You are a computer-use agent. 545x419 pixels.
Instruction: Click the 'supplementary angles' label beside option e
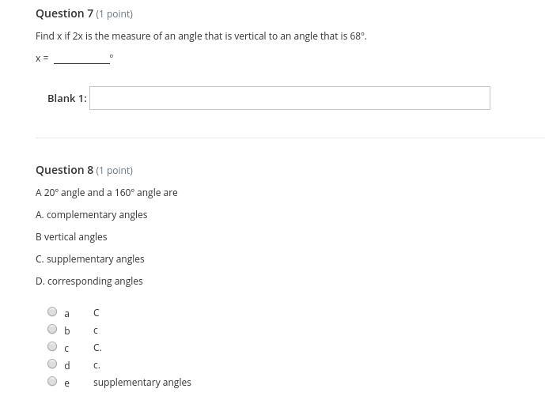pos(142,383)
